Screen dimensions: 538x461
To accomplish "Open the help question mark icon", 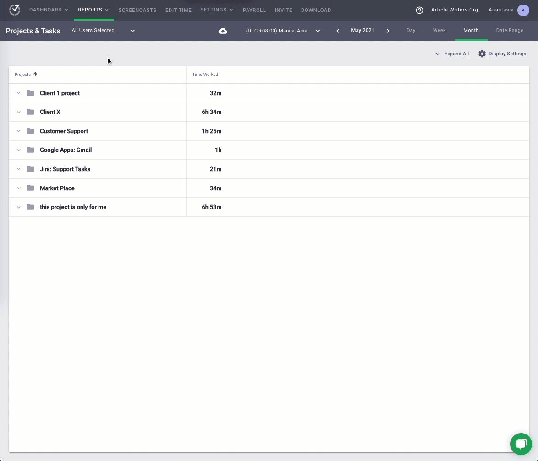I will (x=419, y=10).
